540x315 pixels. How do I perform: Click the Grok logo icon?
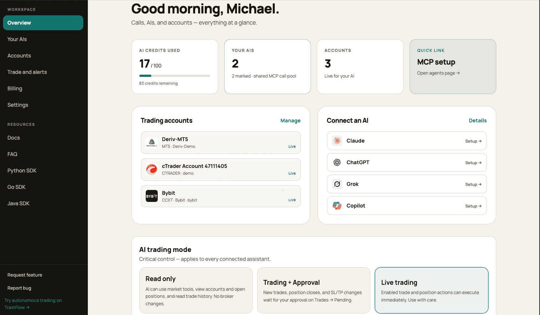337,184
